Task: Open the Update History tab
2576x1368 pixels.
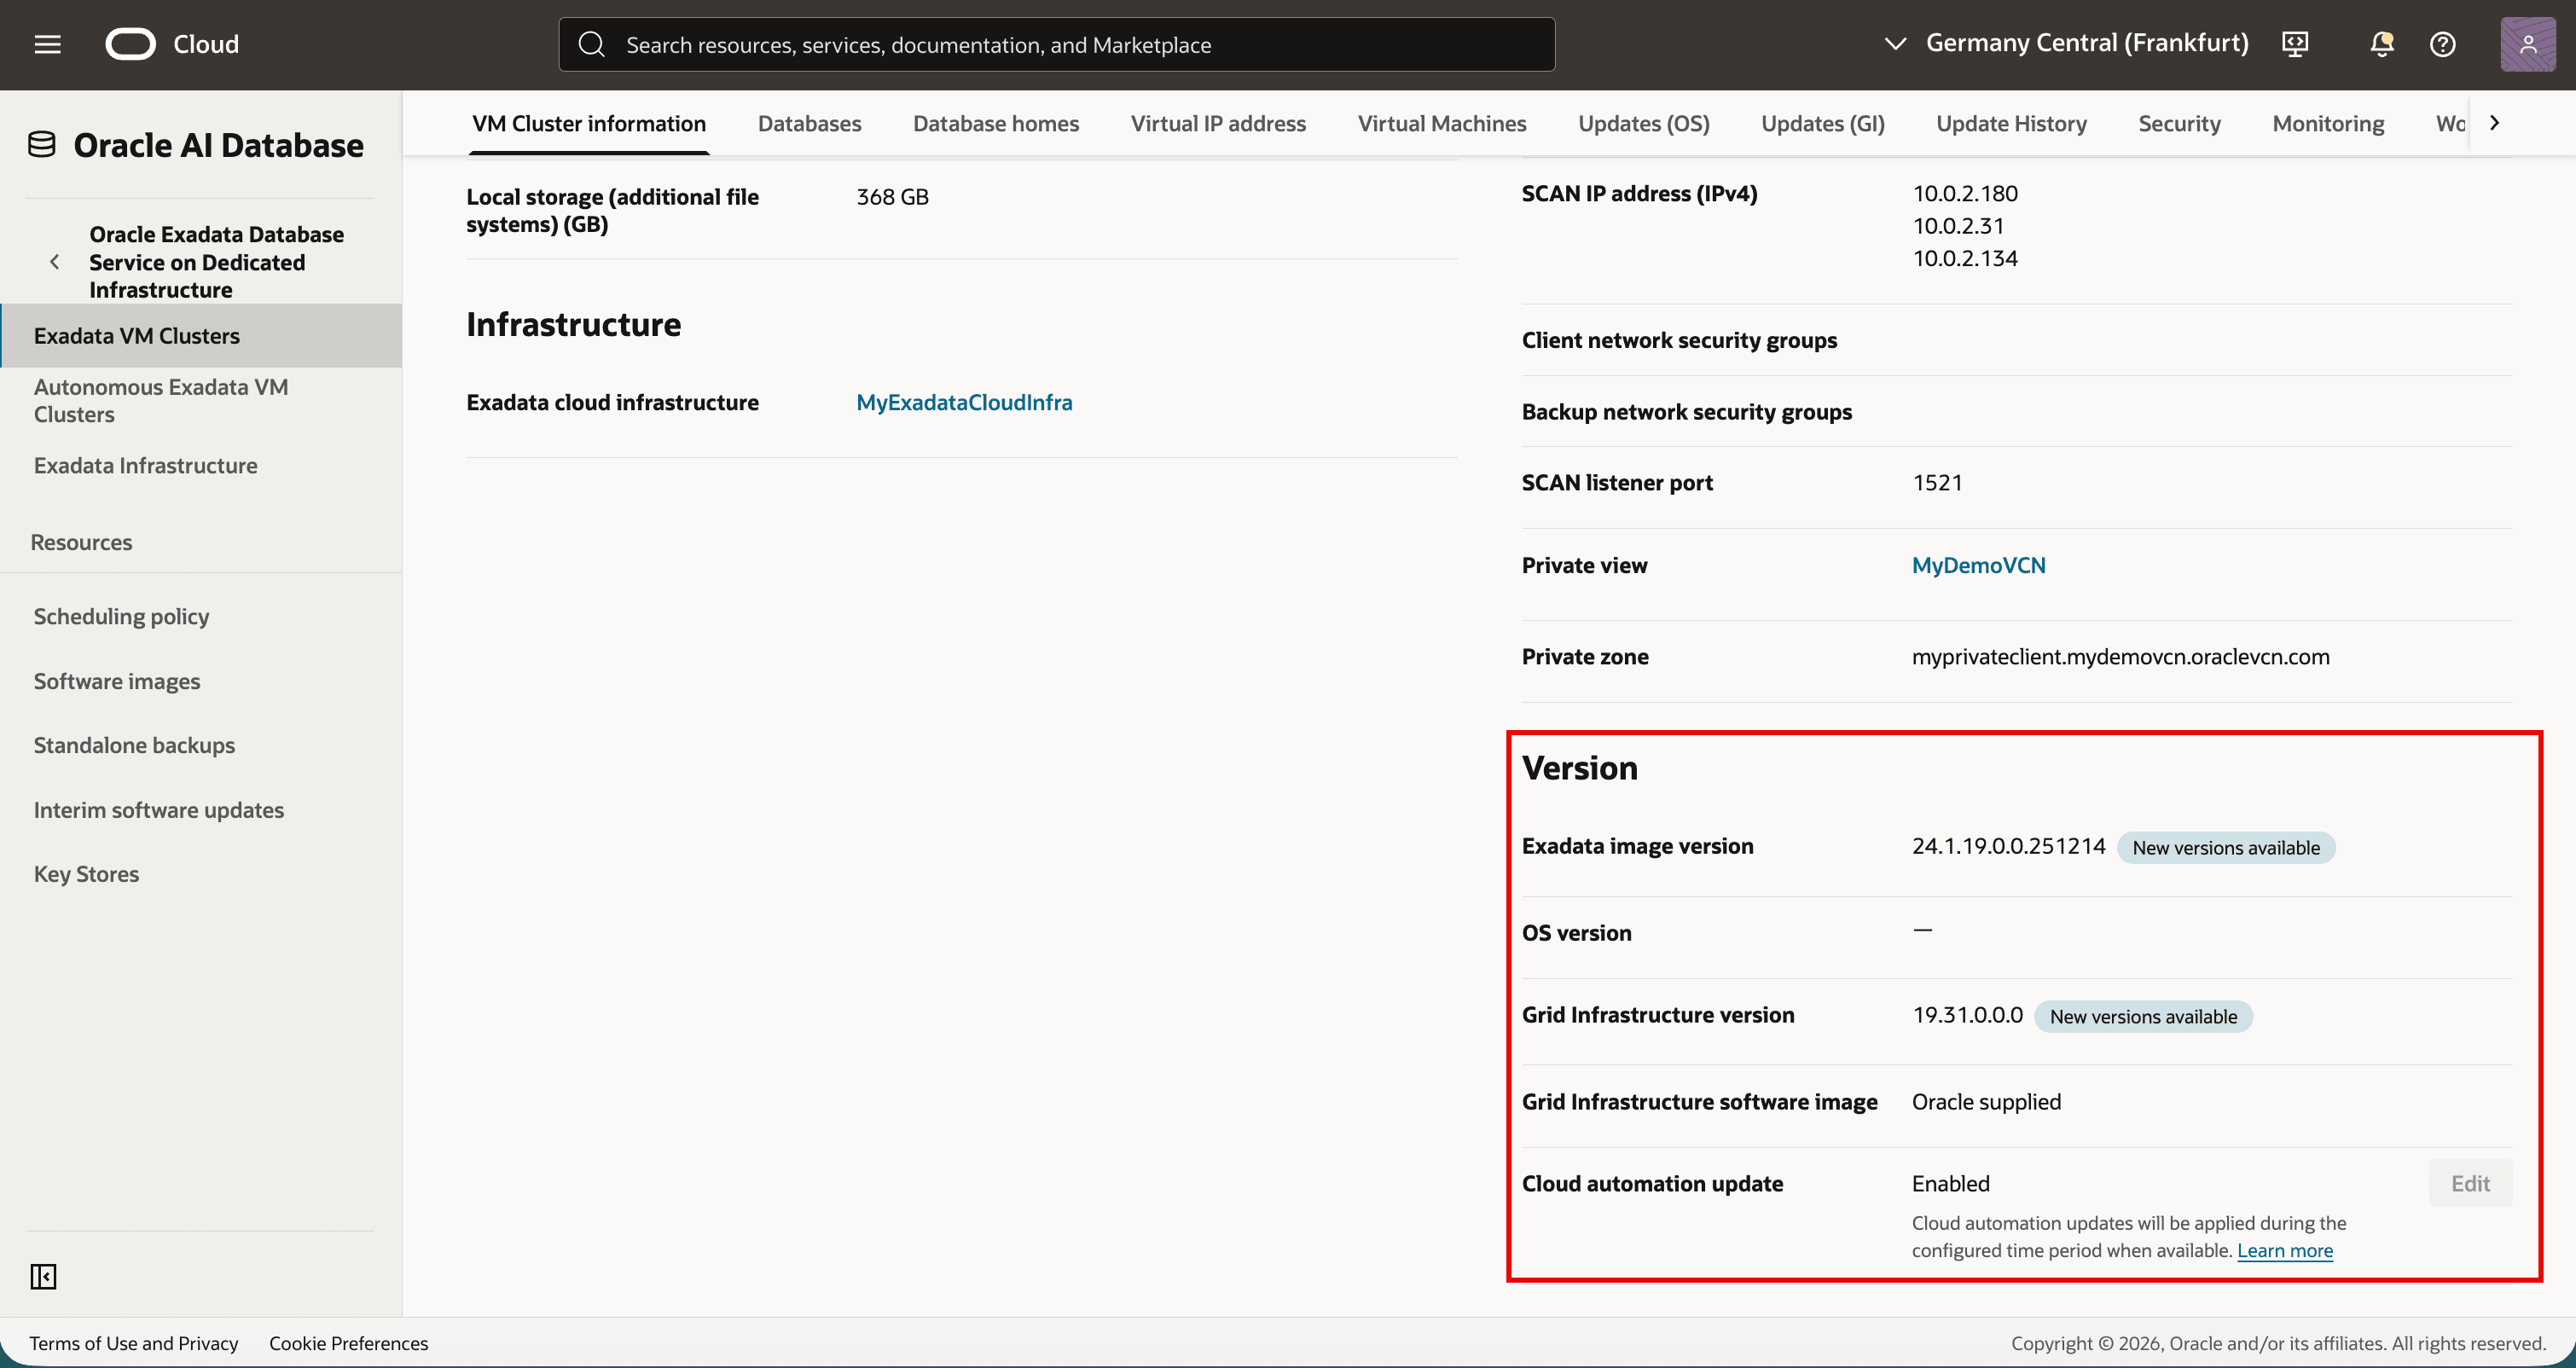Action: pos(2011,123)
